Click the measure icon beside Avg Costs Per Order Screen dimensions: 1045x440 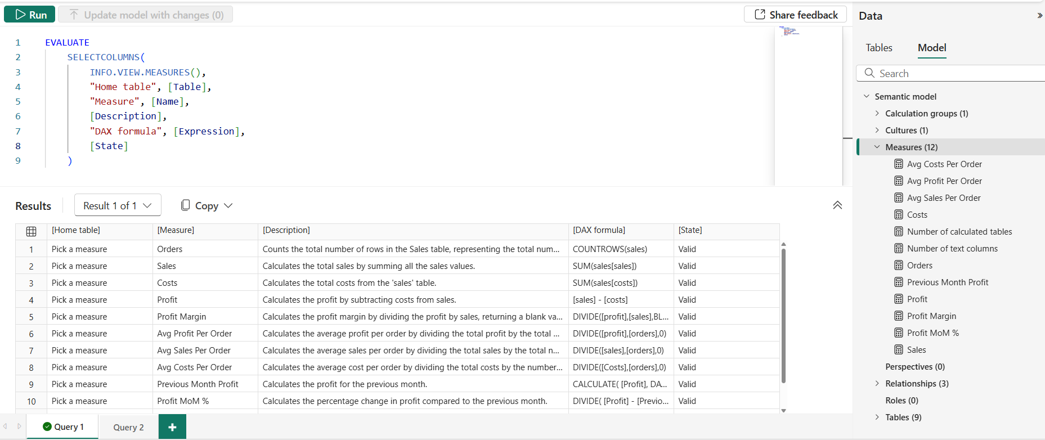(899, 164)
